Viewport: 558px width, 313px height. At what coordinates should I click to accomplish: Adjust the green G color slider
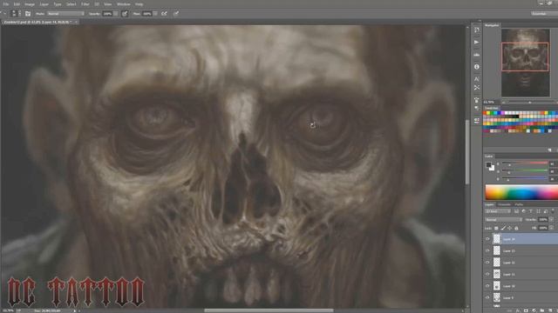click(525, 171)
